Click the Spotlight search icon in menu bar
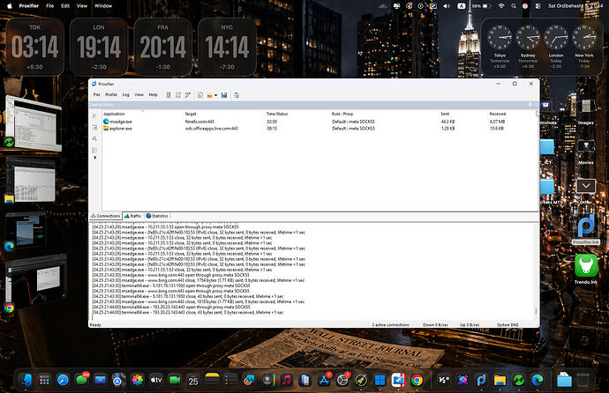609x393 pixels. coord(514,6)
